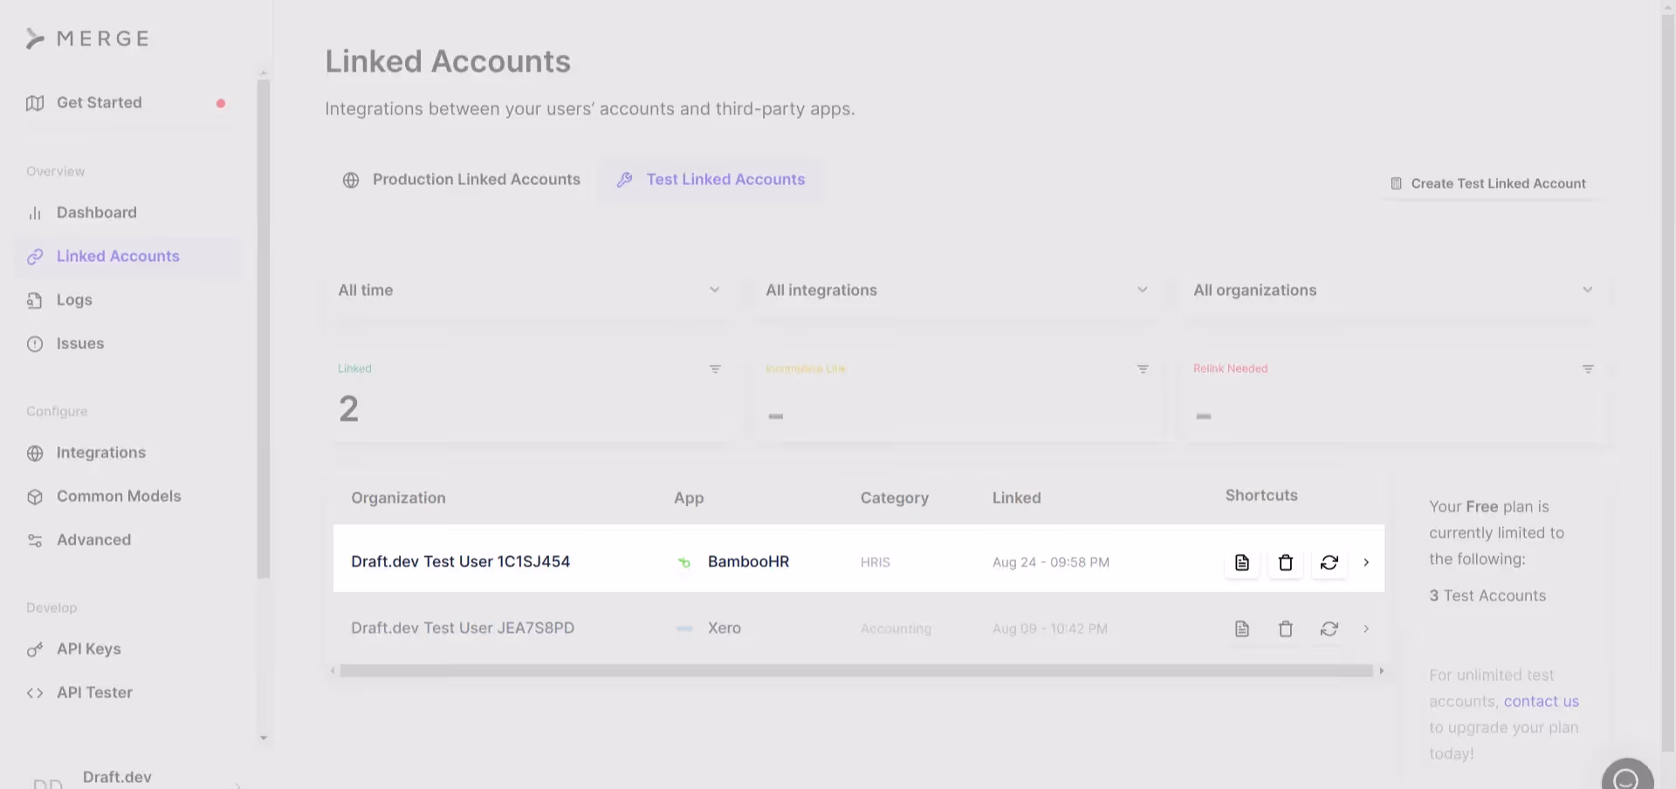Delete the Xero linked account
1676x789 pixels.
[1286, 629]
